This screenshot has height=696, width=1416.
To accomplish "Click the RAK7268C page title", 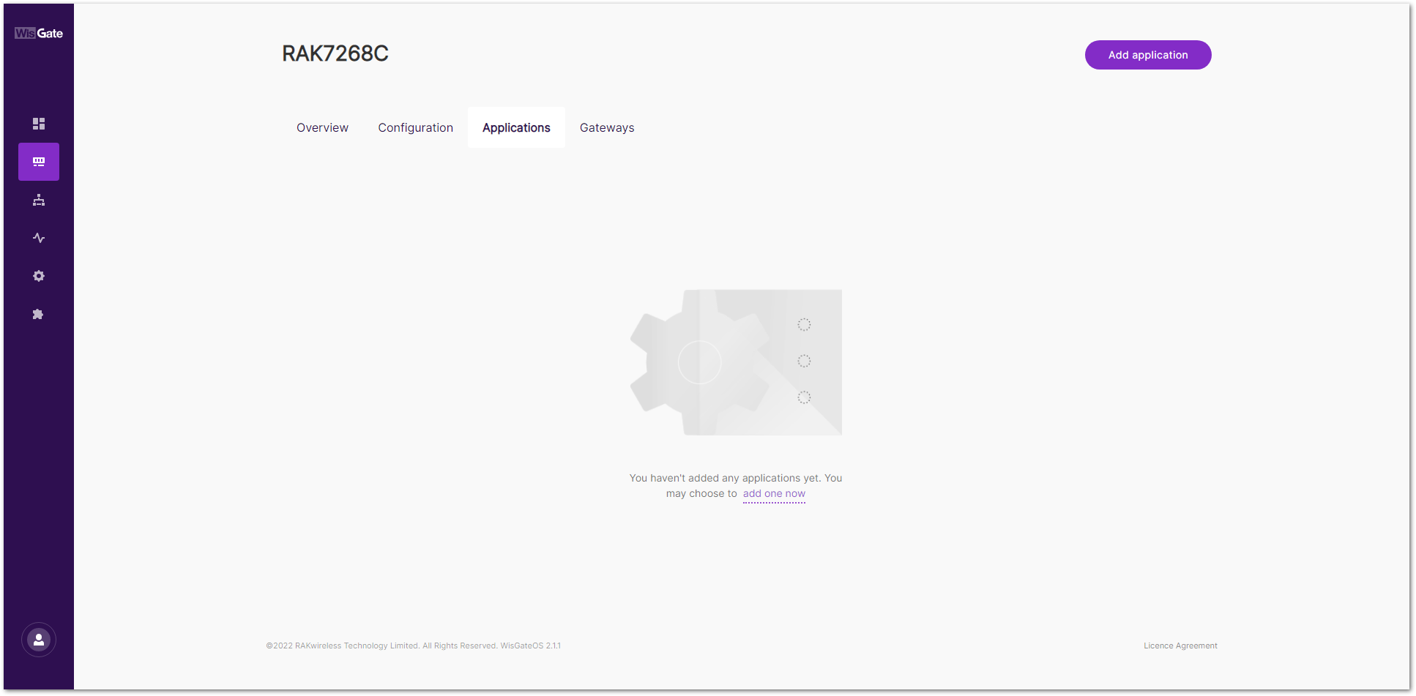I will pos(335,53).
